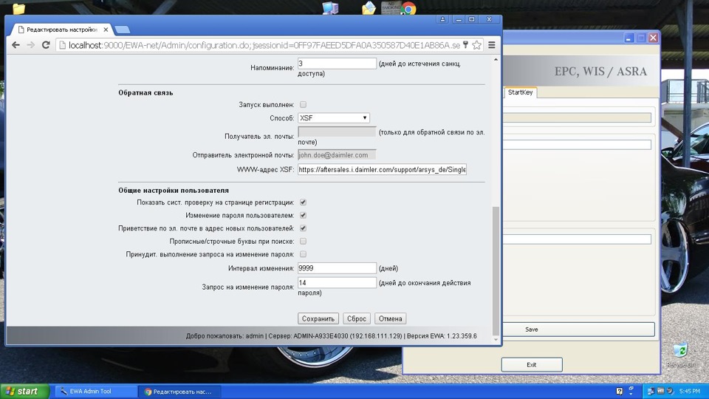This screenshot has height=399, width=709.
Task: Click the Сброс button
Action: coord(356,318)
